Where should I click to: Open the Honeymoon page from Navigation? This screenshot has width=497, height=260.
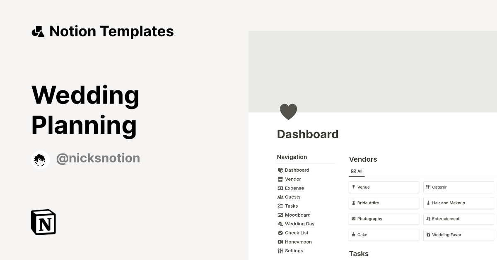[x=298, y=242]
